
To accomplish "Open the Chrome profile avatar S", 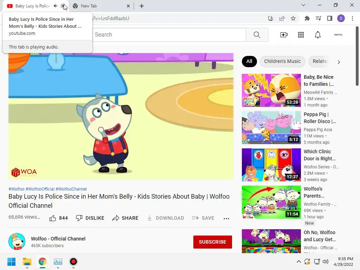I will tap(341, 18).
